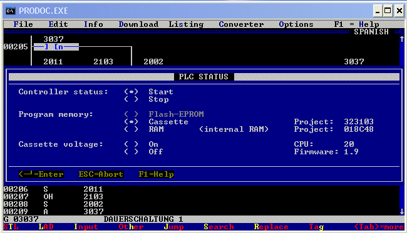
Task: Click the STL function key label
Action: tap(11, 227)
